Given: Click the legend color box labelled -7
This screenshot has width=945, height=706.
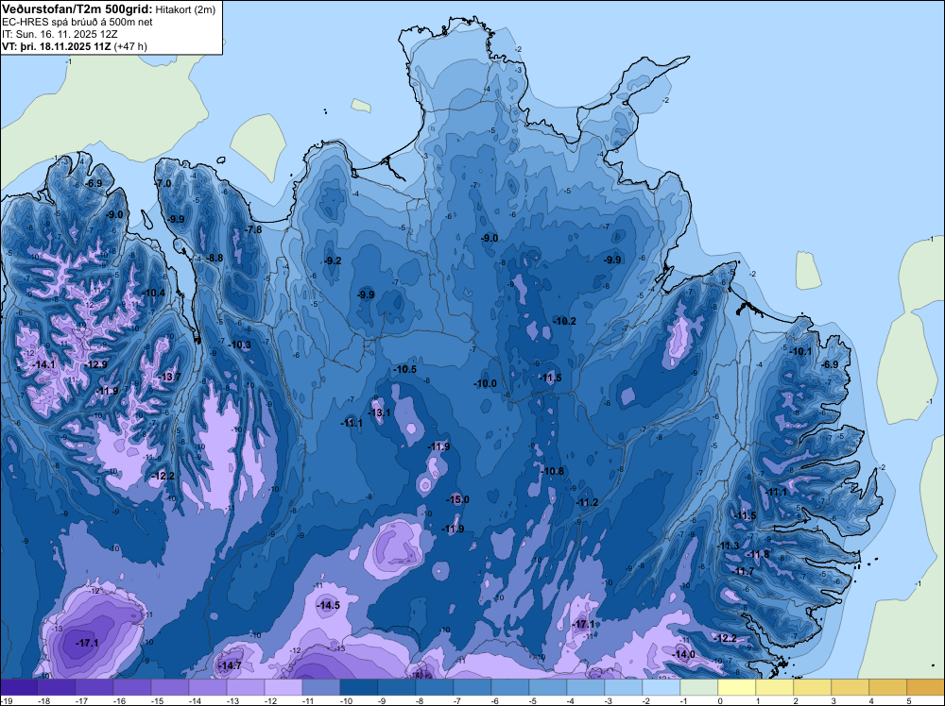Looking at the screenshot, I should tap(472, 687).
